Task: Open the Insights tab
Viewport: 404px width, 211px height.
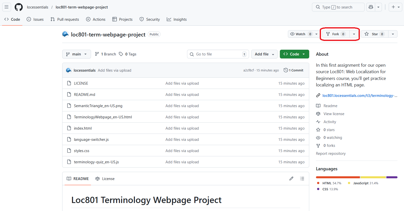Action: [x=177, y=19]
